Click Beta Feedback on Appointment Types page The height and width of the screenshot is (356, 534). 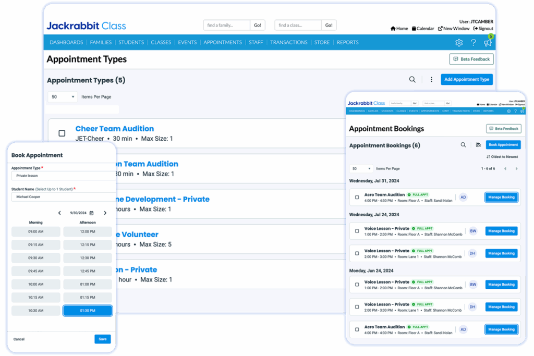pyautogui.click(x=471, y=59)
